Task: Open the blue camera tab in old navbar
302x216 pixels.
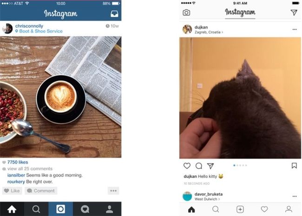Action: click(x=61, y=209)
